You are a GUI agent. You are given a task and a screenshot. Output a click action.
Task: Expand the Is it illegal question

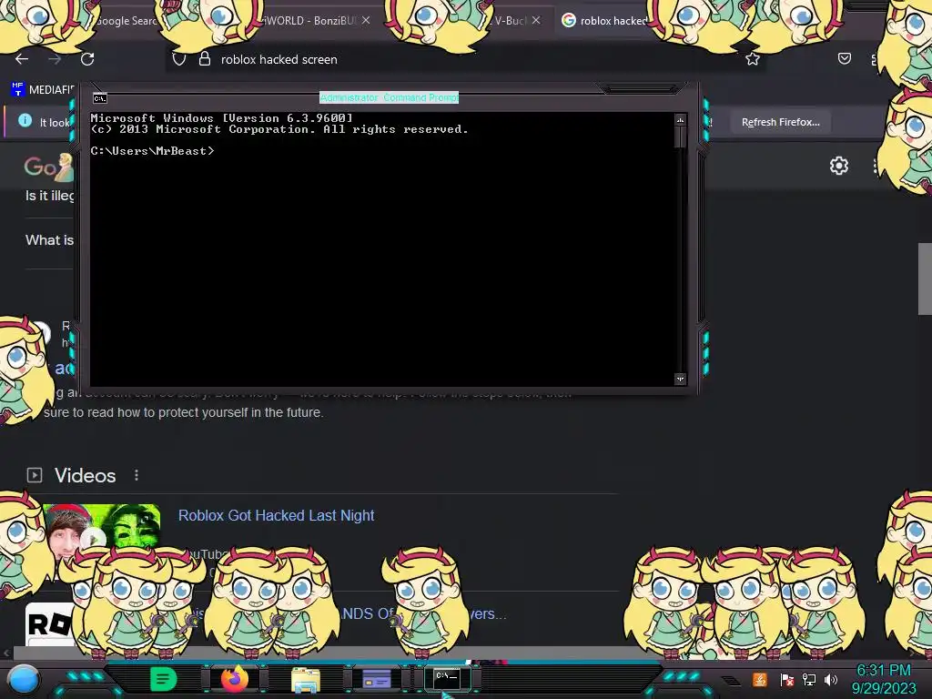pyautogui.click(x=50, y=196)
